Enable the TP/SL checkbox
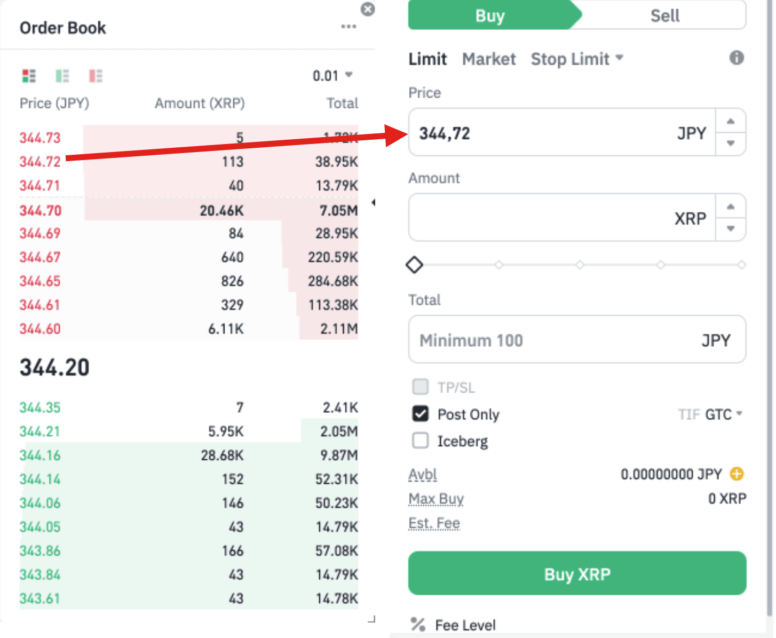Image resolution: width=776 pixels, height=638 pixels. [x=421, y=386]
